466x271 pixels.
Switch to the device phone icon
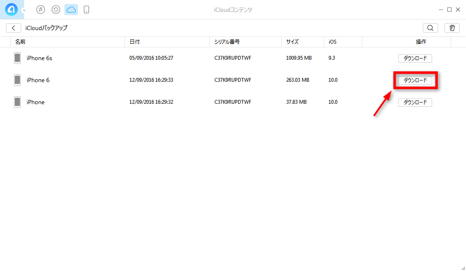pos(86,9)
